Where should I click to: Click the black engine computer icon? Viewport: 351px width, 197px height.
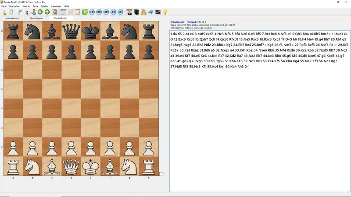pos(136,12)
